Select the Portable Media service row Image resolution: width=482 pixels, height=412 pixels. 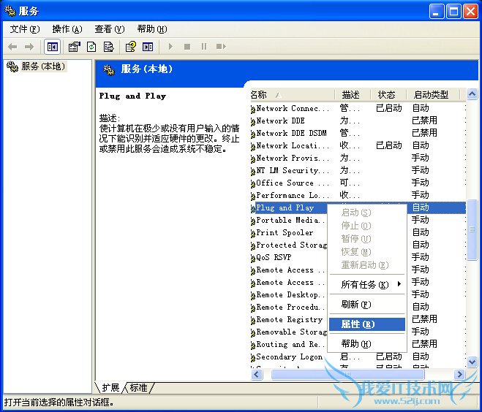point(358,220)
